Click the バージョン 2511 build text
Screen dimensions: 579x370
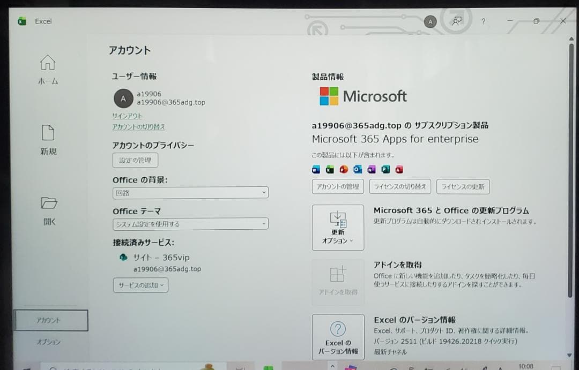(x=446, y=341)
